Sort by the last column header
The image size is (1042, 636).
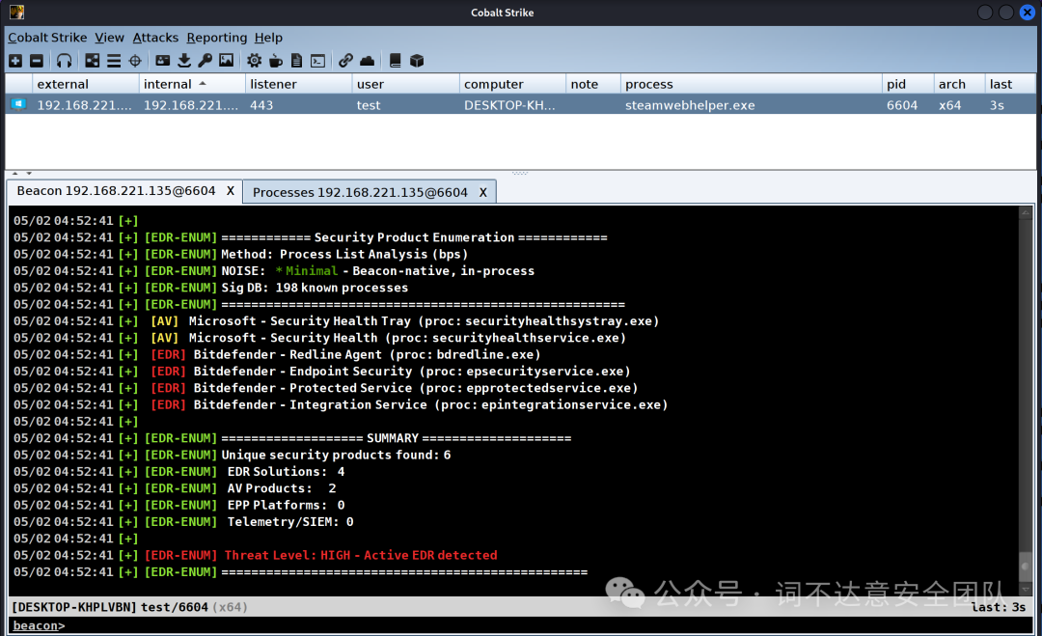click(1010, 84)
